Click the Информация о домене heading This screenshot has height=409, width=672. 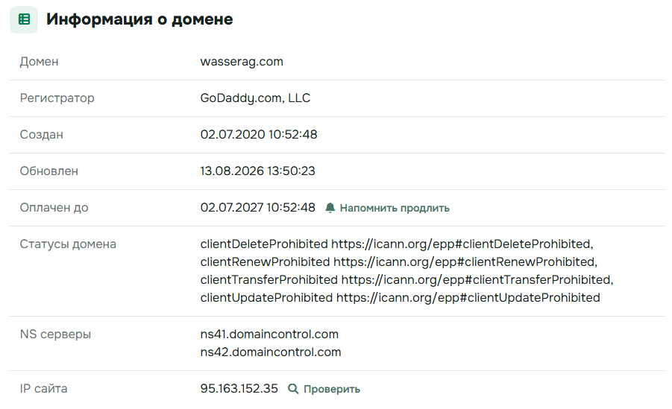[x=139, y=19]
